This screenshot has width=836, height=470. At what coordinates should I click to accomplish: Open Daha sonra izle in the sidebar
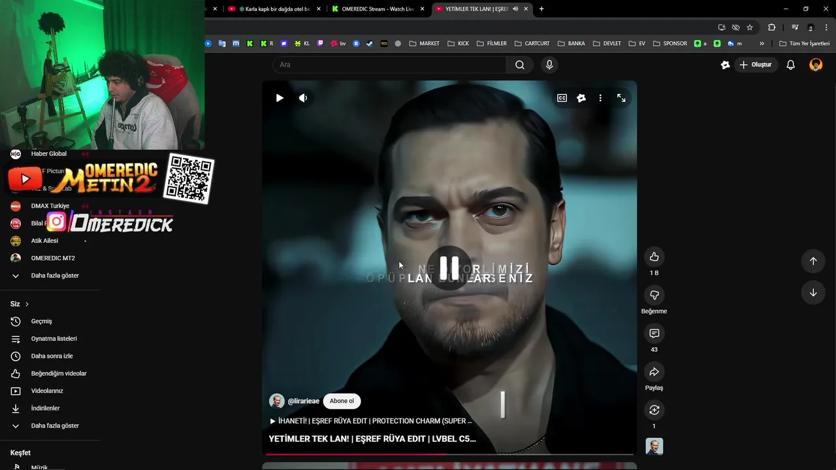pyautogui.click(x=50, y=356)
